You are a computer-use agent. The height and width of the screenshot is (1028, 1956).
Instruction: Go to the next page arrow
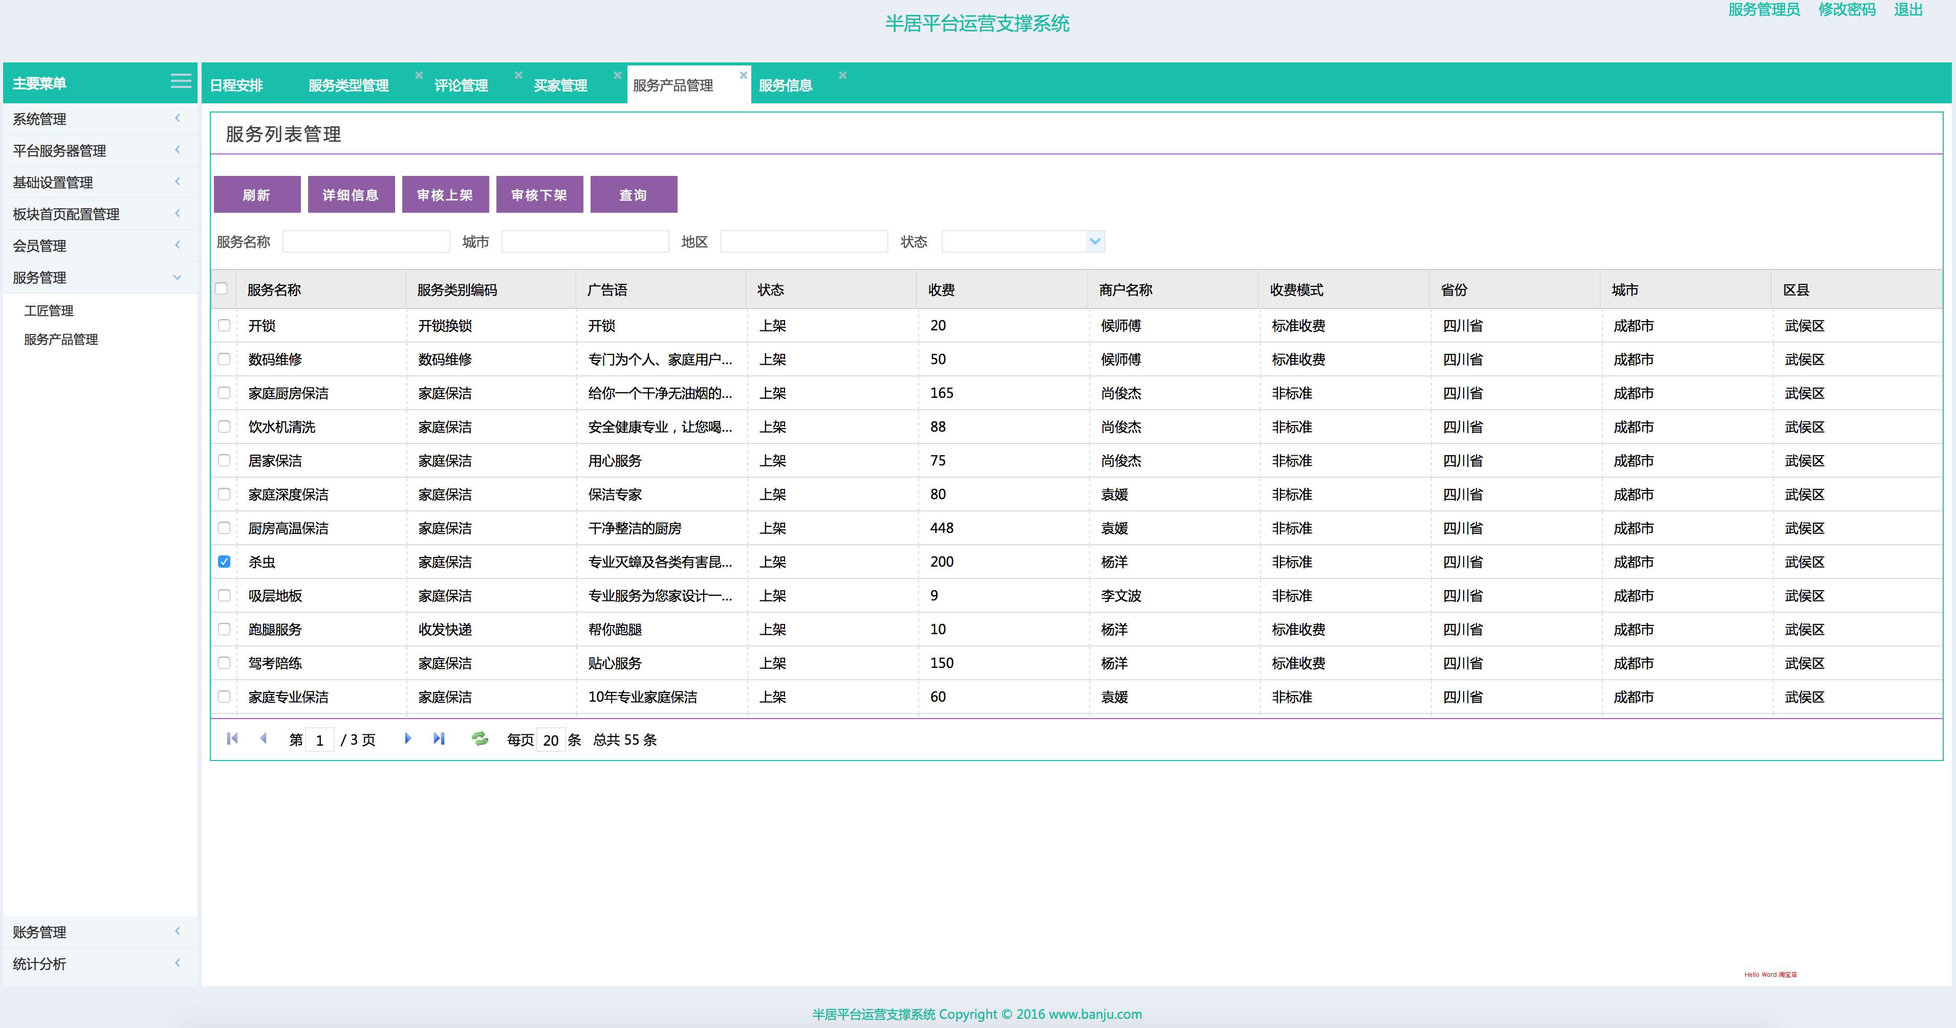click(x=408, y=738)
